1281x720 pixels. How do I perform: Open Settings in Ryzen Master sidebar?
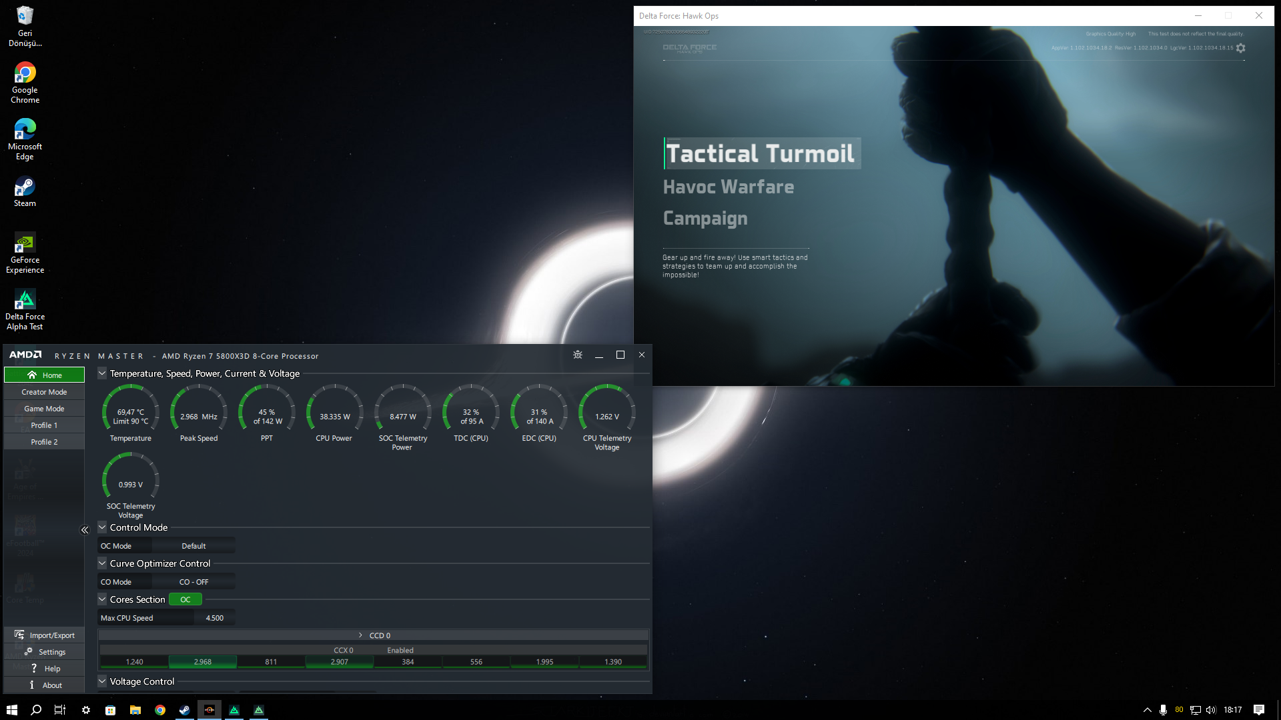[x=45, y=652]
